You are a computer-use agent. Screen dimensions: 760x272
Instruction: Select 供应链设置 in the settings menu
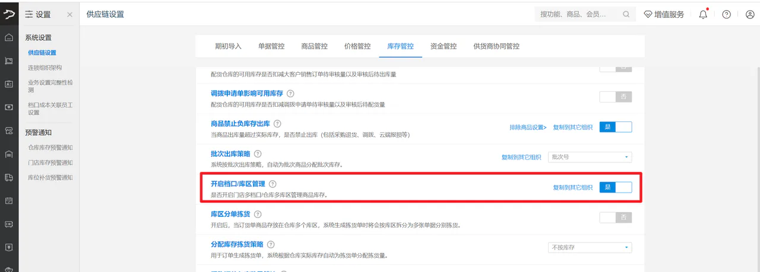[42, 53]
